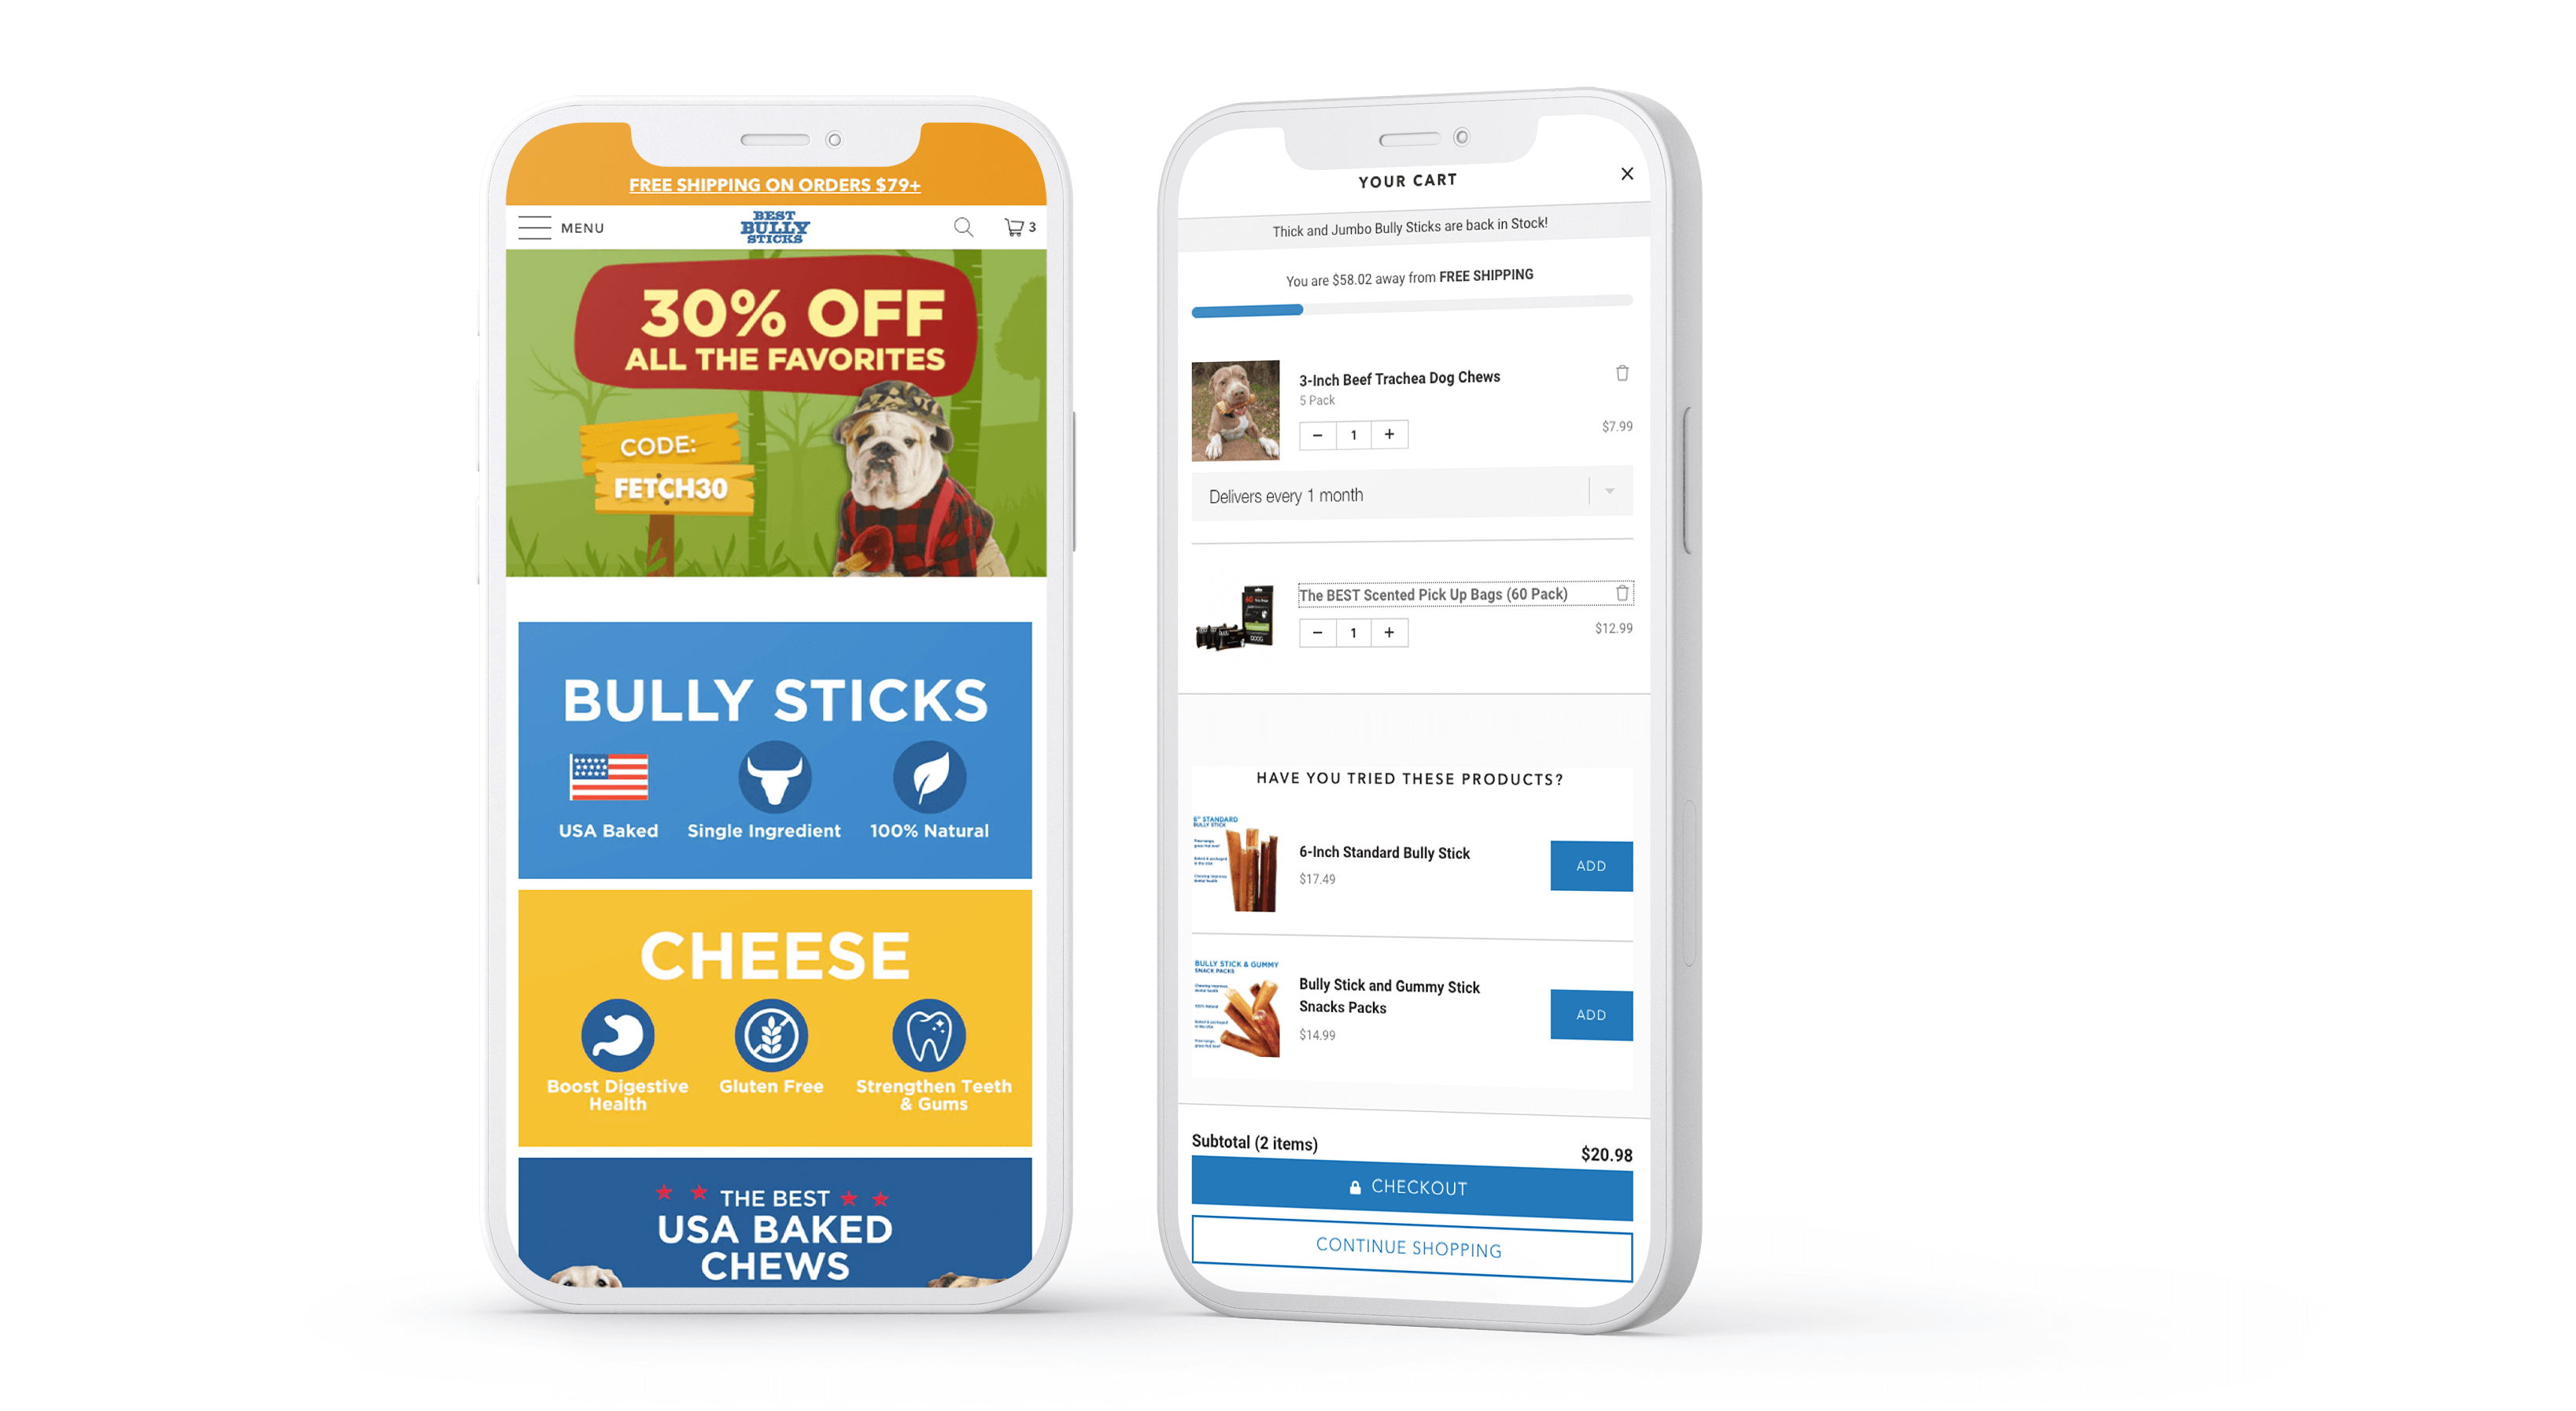The width and height of the screenshot is (2576, 1411).
Task: Click the plus stepper on Scented Pick Up Bags
Action: [x=1389, y=633]
